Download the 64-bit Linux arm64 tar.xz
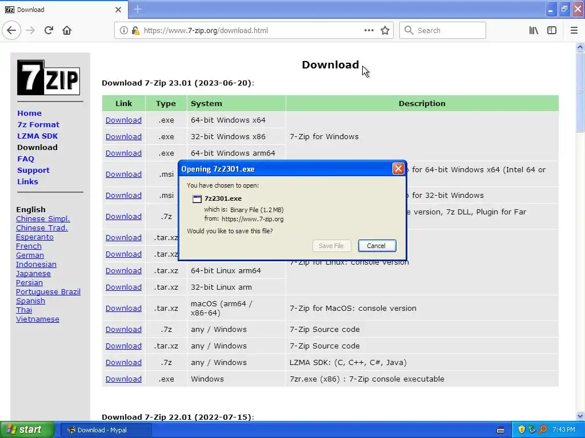 click(x=123, y=271)
